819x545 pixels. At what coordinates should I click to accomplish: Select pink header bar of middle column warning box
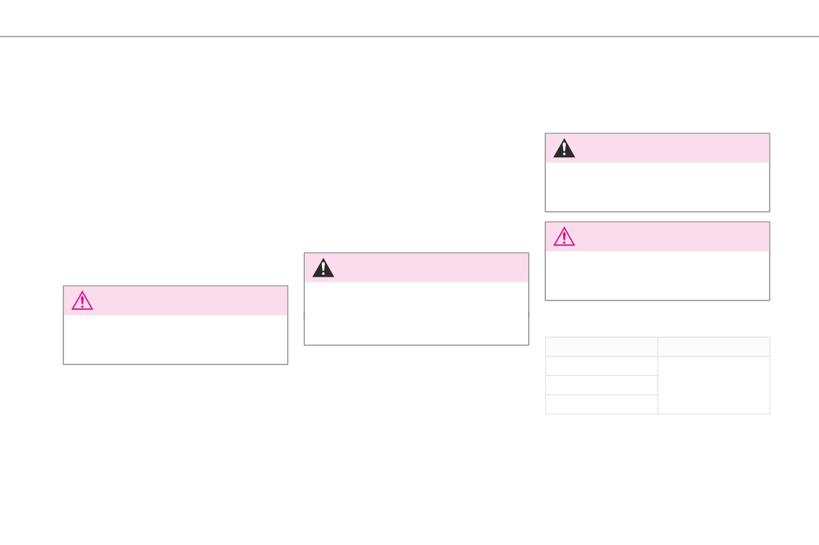pos(416,268)
